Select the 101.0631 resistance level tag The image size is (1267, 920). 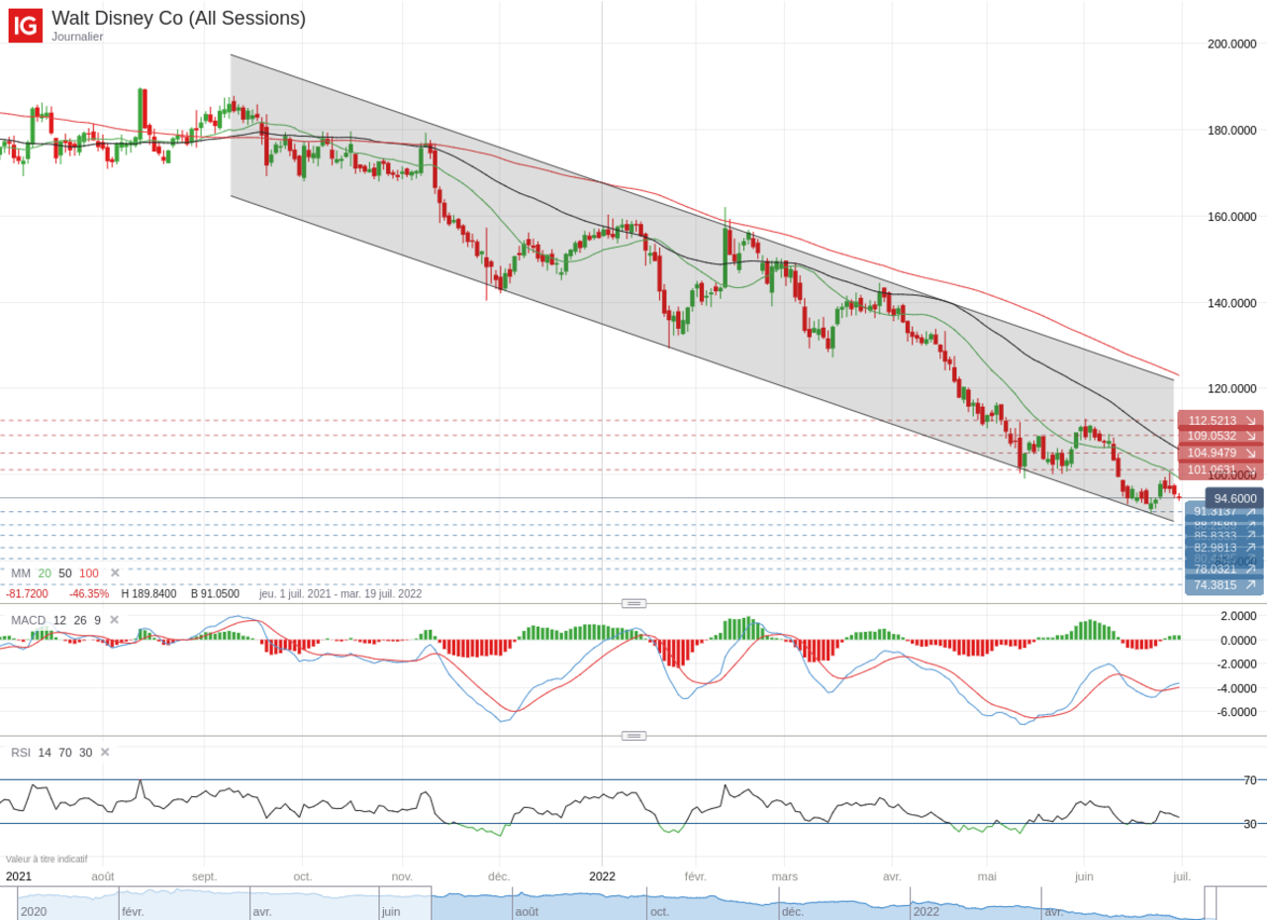click(1220, 469)
